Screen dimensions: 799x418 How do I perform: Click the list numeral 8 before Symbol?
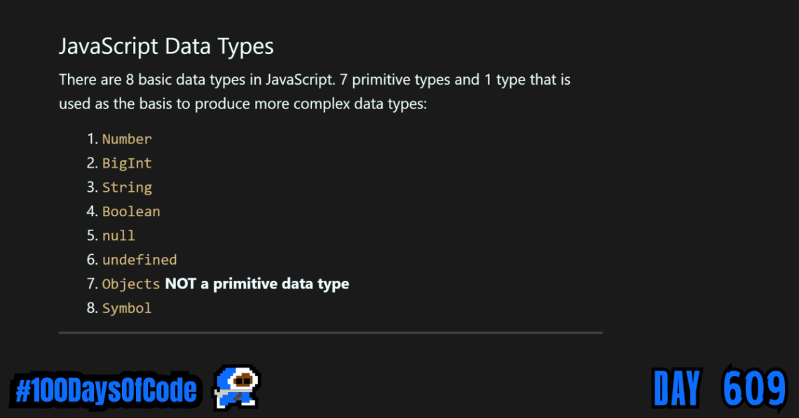91,308
